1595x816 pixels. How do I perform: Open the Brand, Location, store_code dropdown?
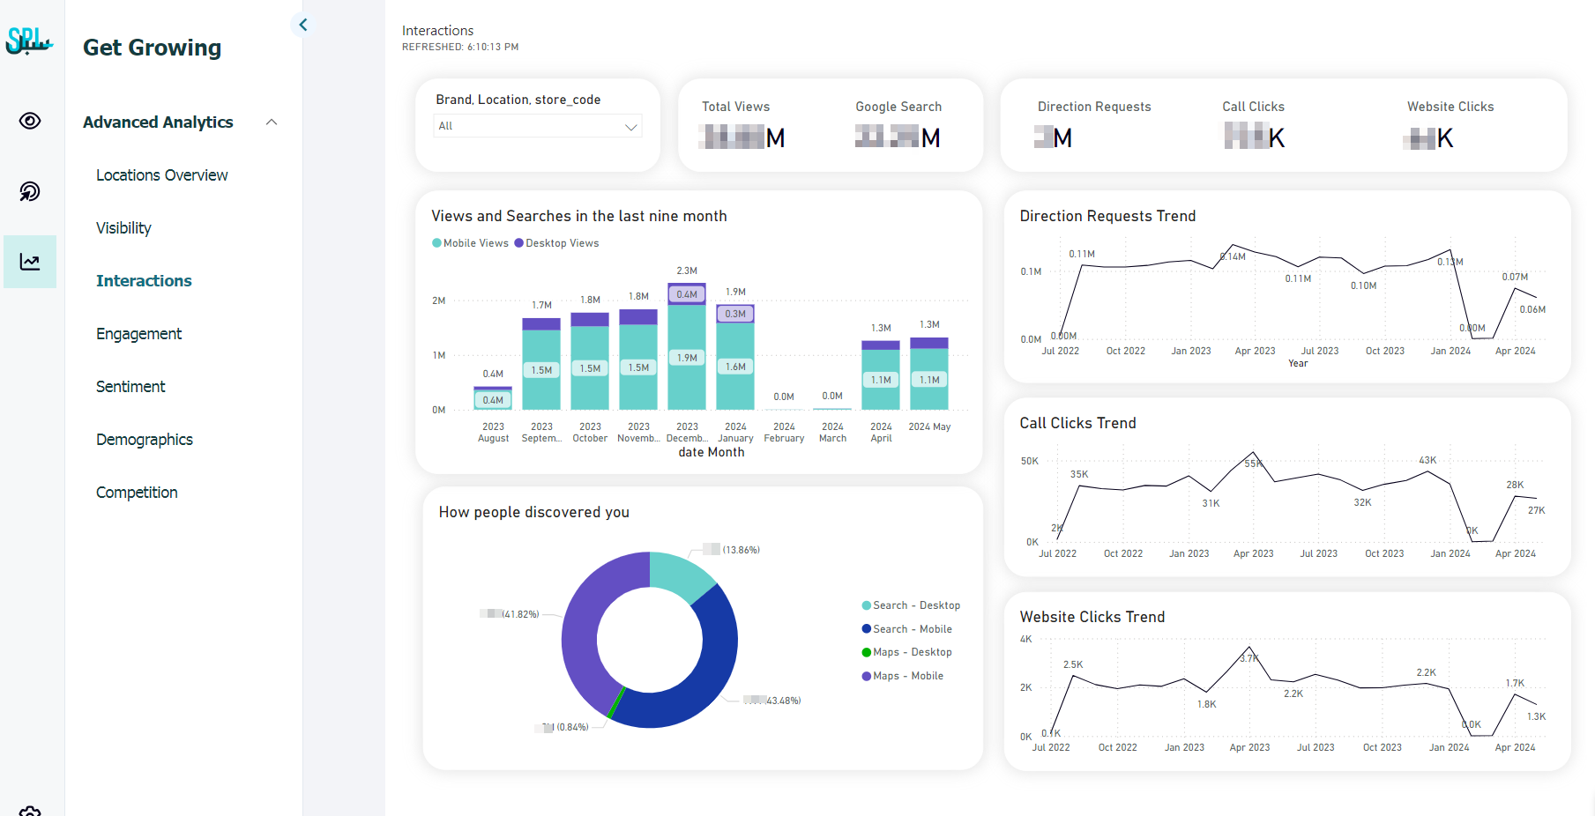(x=538, y=126)
